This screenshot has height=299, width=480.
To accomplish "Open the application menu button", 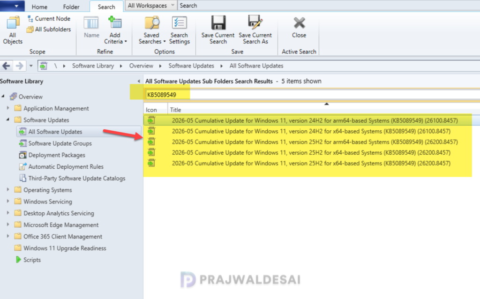I will [x=12, y=6].
